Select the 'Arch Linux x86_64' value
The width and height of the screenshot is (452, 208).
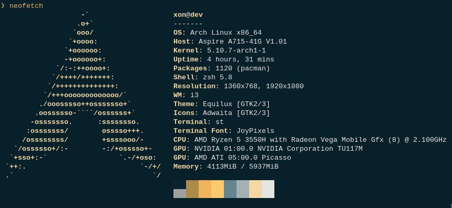click(225, 33)
